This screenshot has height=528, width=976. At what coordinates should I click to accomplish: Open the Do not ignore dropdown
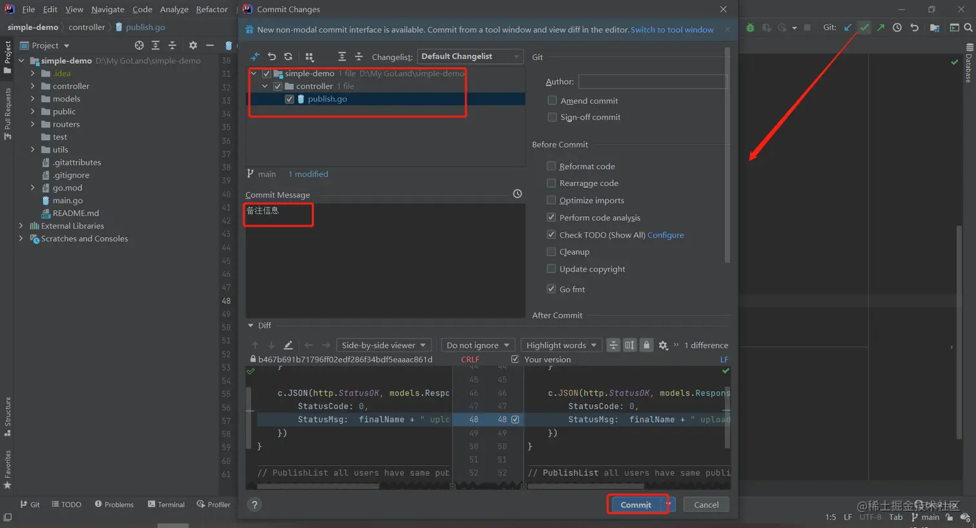click(478, 345)
